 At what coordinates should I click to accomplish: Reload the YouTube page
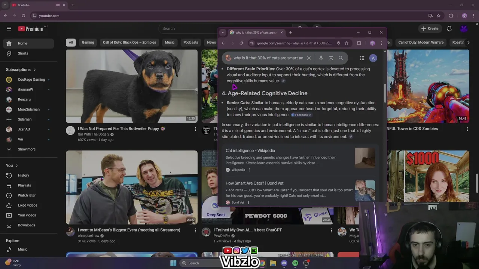[23, 16]
